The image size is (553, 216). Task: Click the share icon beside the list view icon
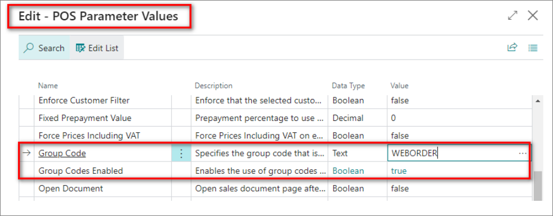512,48
